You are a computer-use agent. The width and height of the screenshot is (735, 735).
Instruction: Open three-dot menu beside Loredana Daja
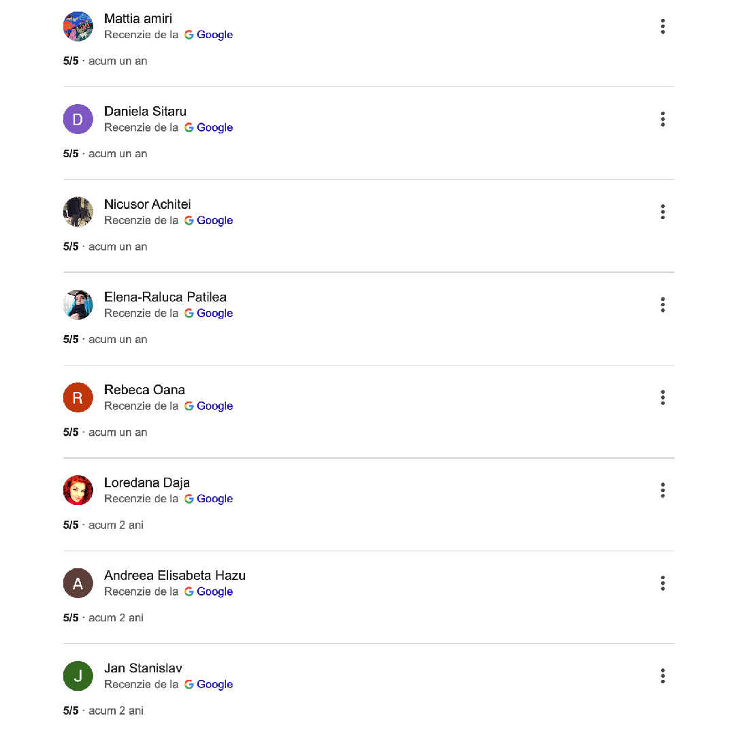[x=662, y=490]
